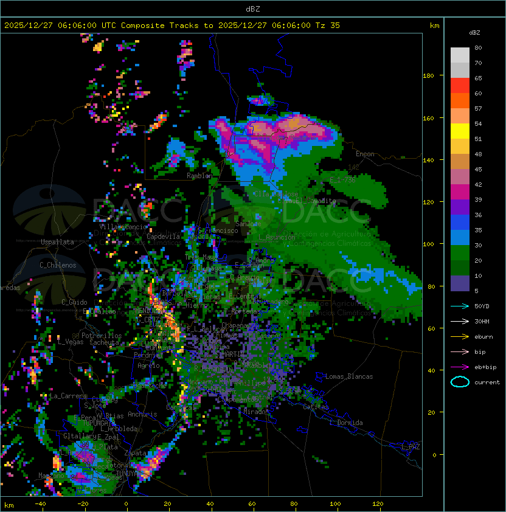Click the 'L_Asuncion' place label
Viewport: 506px width, 512px height.
tap(277, 237)
